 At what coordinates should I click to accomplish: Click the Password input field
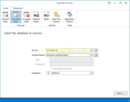pos(72,64)
